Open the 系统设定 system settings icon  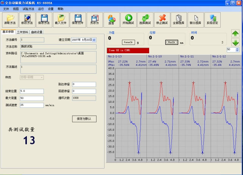pyautogui.click(x=212, y=18)
